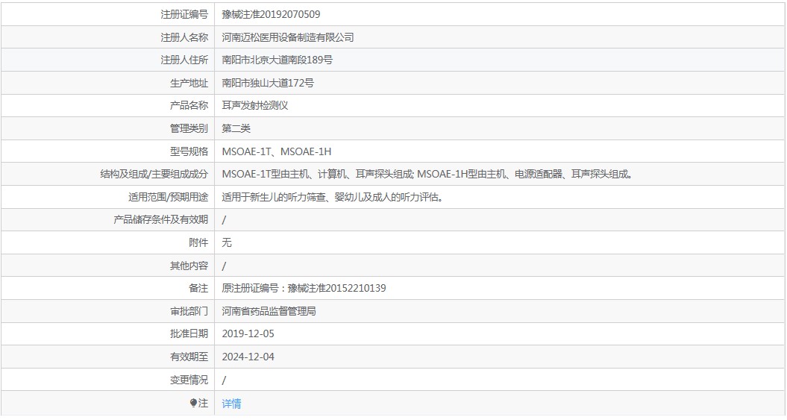Click the 附件 label
The height and width of the screenshot is (420, 787).
pyautogui.click(x=198, y=243)
